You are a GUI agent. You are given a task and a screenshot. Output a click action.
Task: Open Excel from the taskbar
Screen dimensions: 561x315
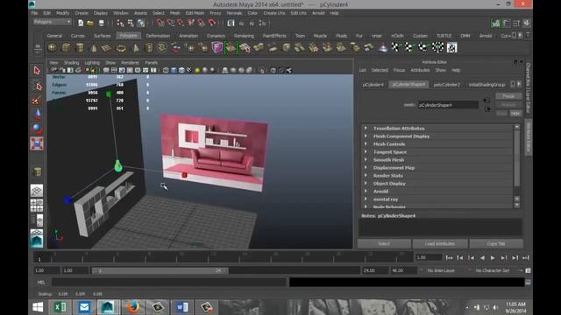point(60,307)
